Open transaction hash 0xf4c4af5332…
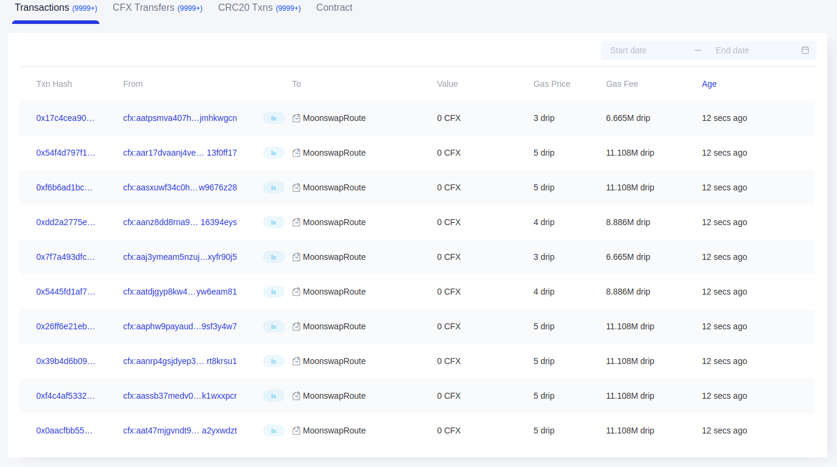The height and width of the screenshot is (467, 837). pos(65,396)
